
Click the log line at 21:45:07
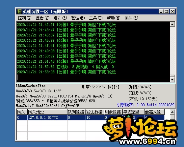click(x=66, y=35)
